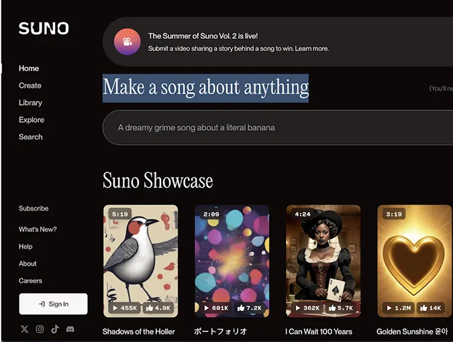Open the X (Twitter) social icon
Viewport: 453px width, 342px height.
pyautogui.click(x=25, y=329)
